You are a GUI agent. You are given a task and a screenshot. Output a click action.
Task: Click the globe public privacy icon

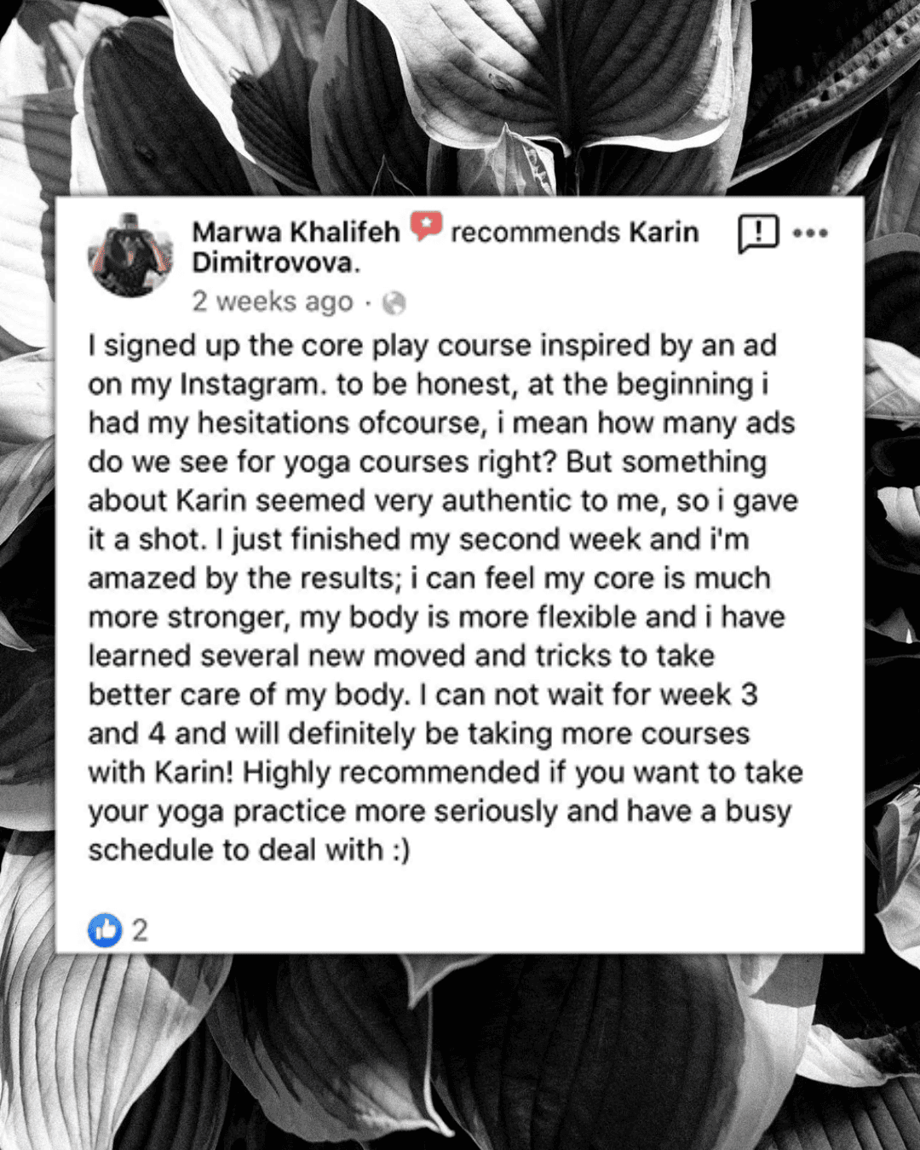[394, 302]
